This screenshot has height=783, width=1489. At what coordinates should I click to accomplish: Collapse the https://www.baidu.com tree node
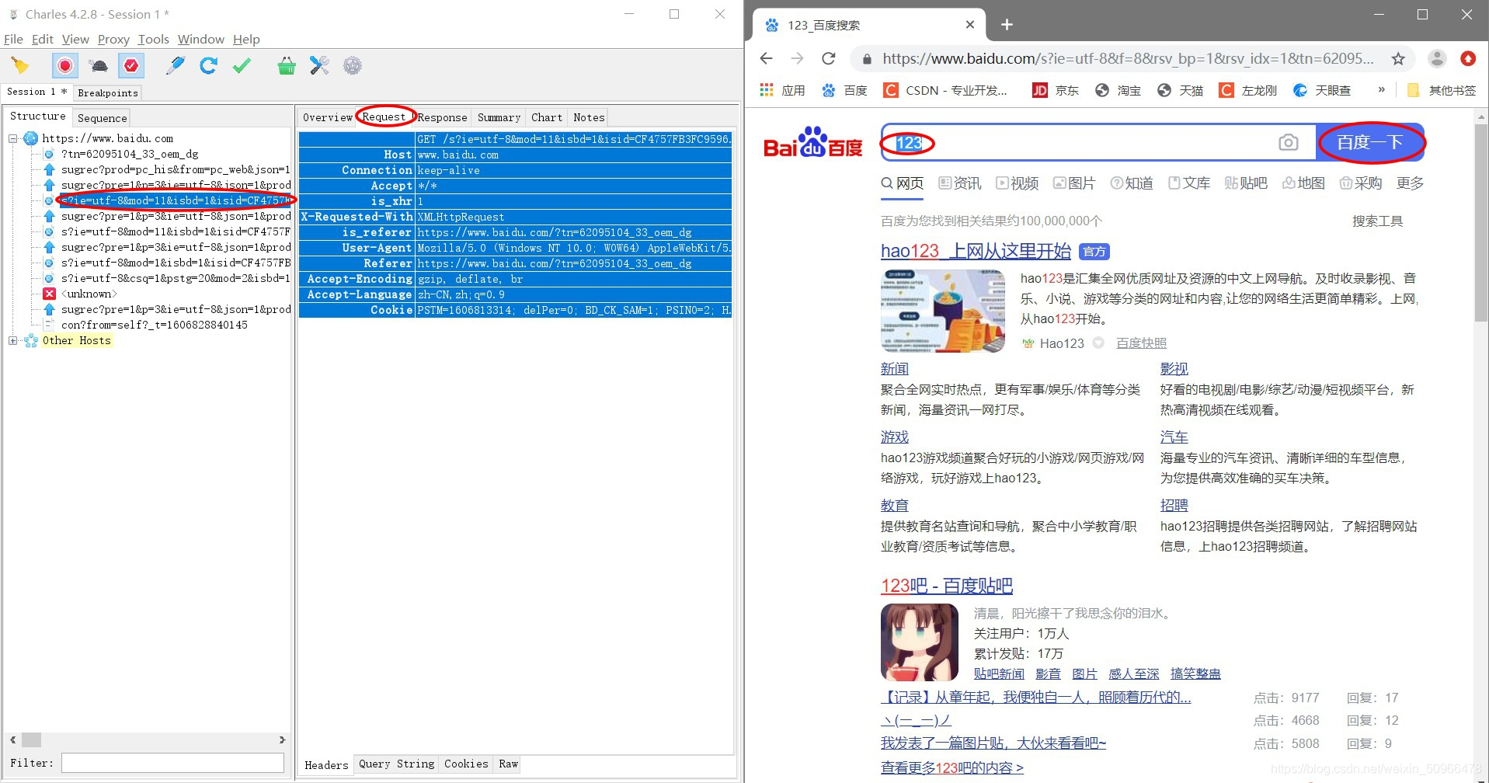pyautogui.click(x=12, y=138)
